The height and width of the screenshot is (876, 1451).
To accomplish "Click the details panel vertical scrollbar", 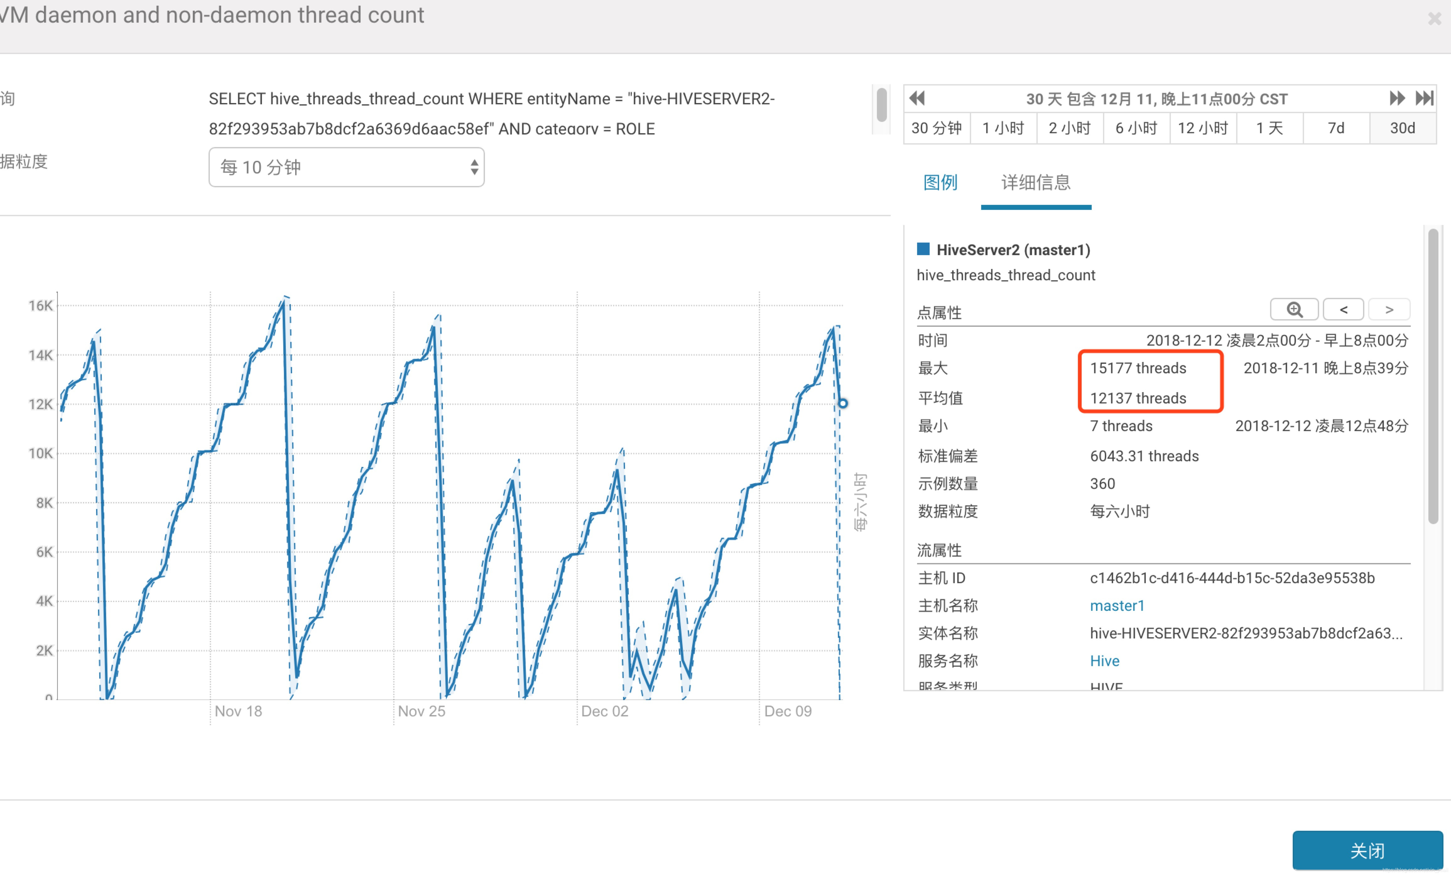I will (1433, 376).
